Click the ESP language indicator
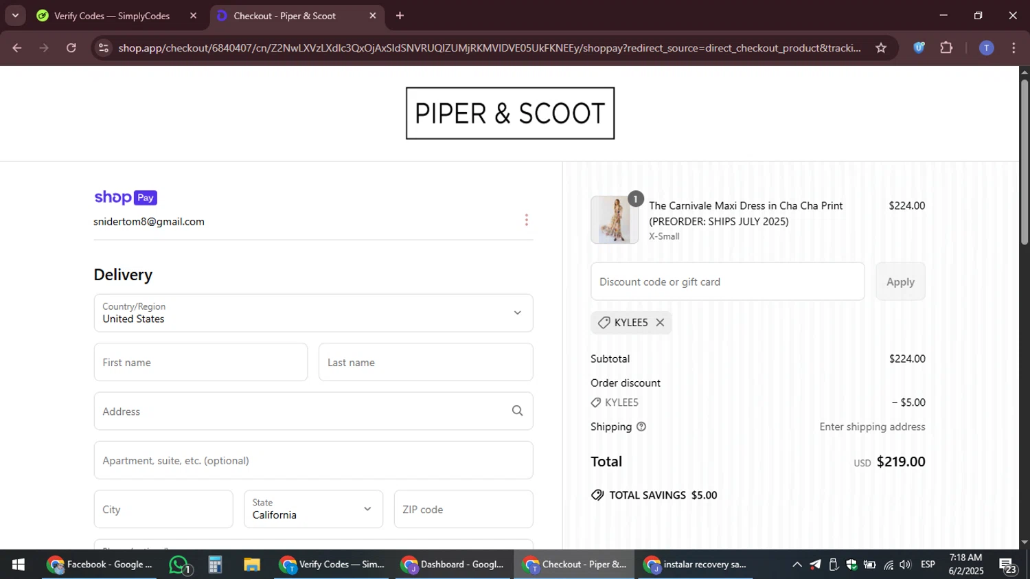 tap(928, 565)
